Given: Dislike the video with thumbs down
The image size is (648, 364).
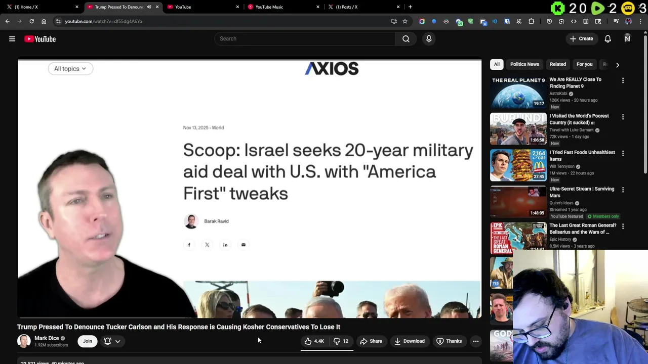Looking at the screenshot, I should pyautogui.click(x=341, y=341).
